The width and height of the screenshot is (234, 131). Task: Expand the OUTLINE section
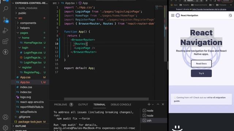pos(20,126)
